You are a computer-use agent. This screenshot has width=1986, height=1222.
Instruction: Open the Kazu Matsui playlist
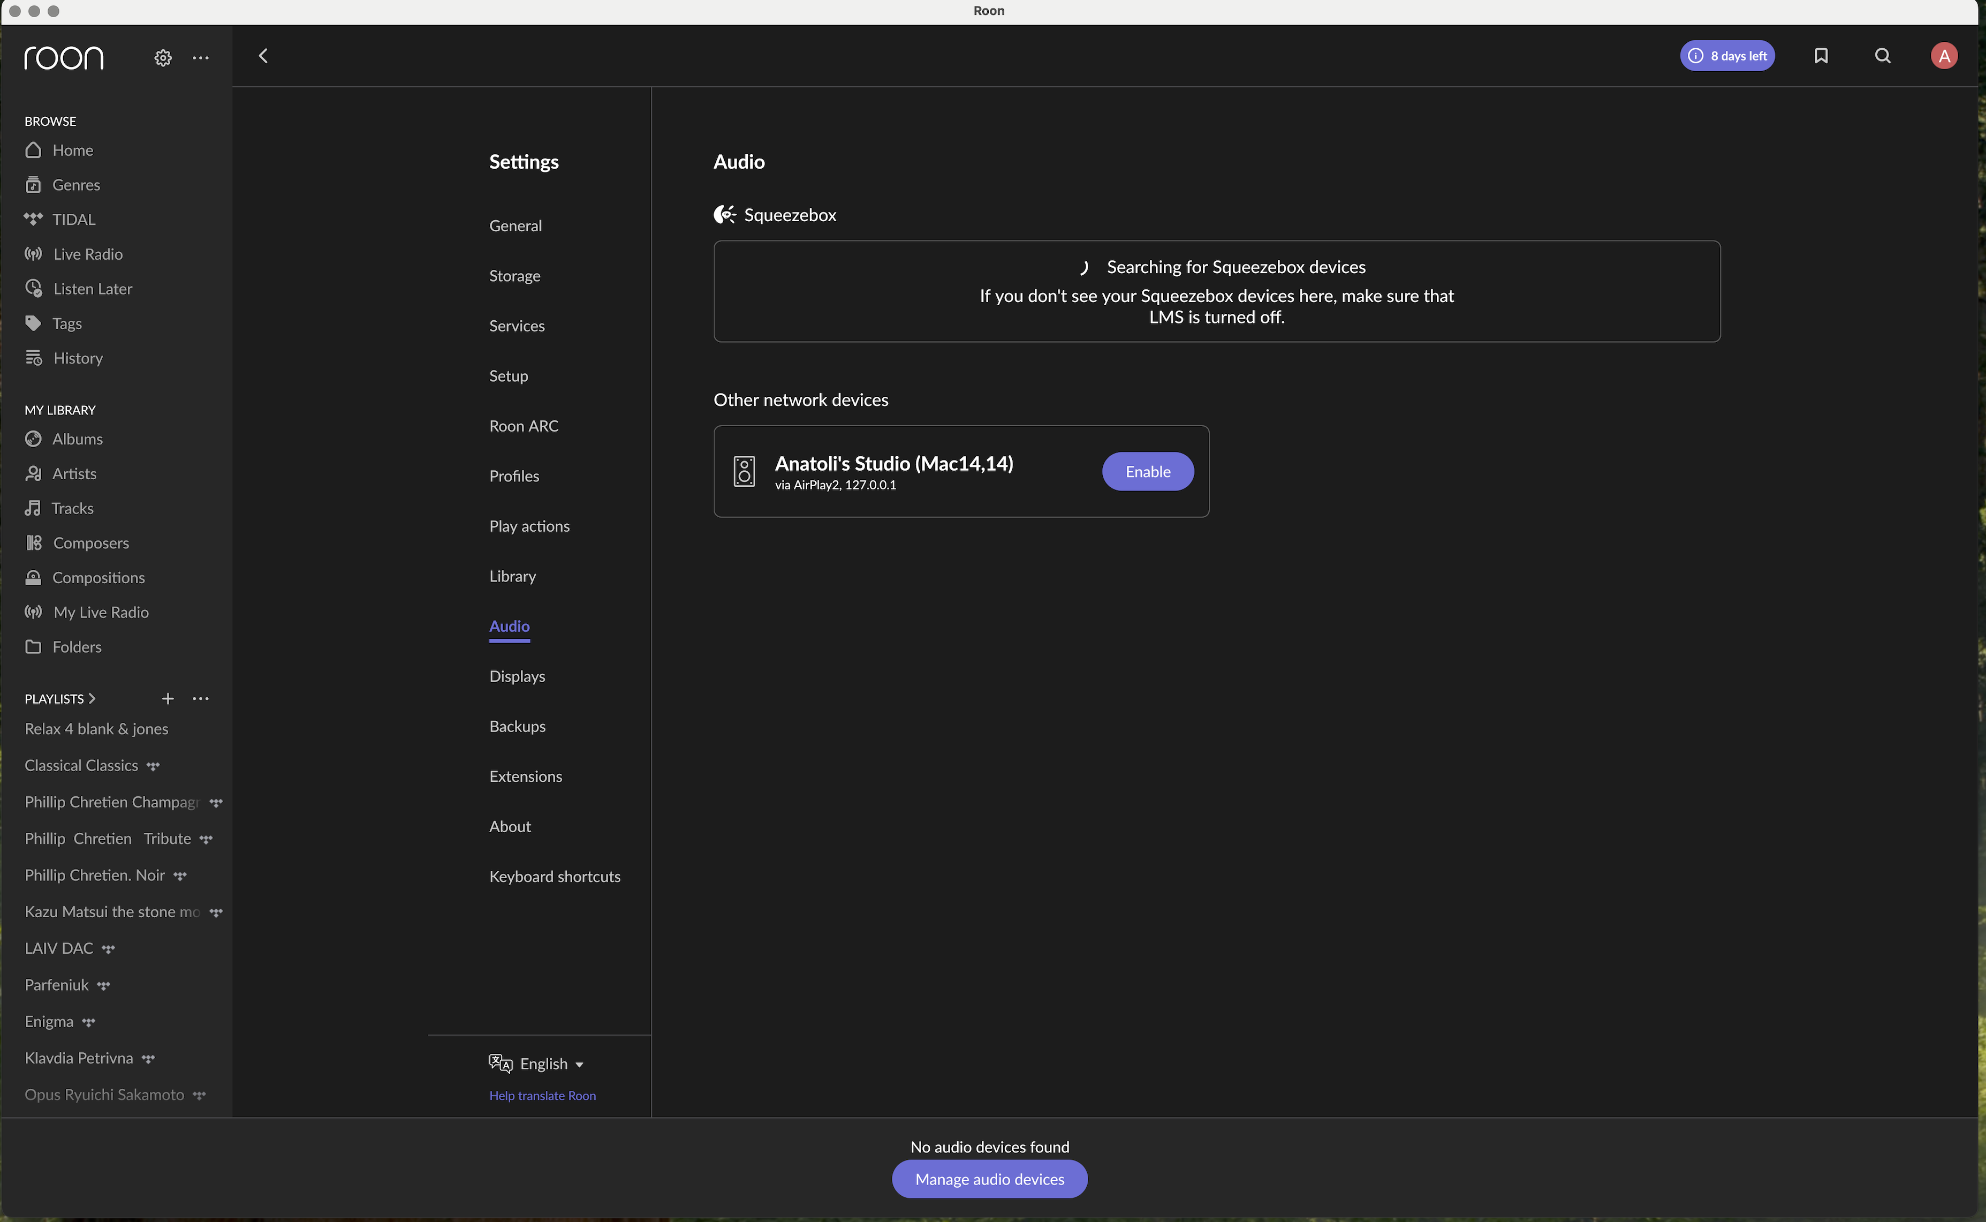(111, 911)
